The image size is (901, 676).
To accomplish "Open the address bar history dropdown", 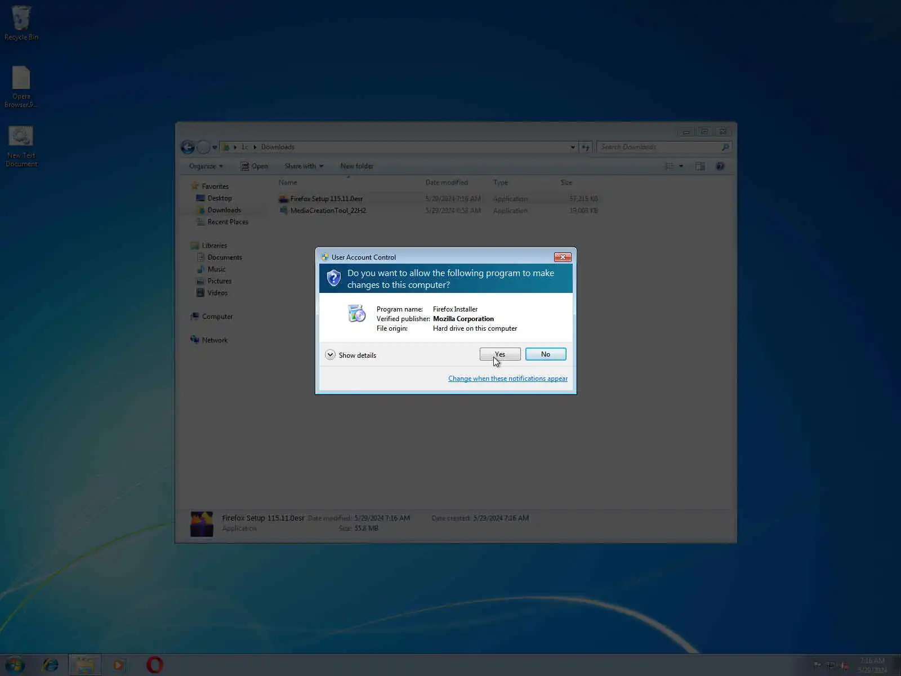I will pos(573,147).
